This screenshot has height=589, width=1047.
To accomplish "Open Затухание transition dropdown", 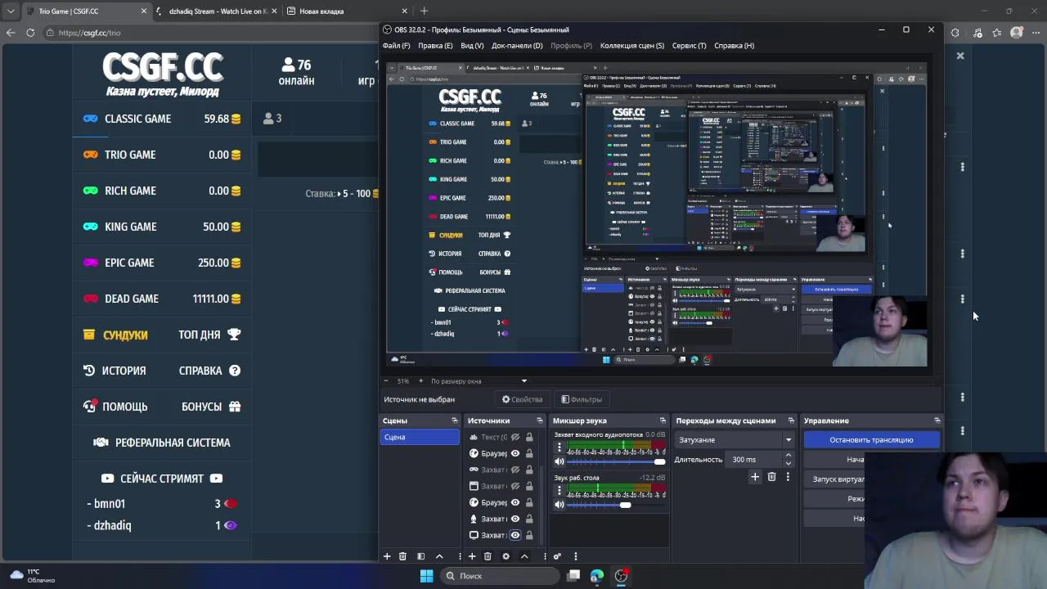I will [735, 440].
